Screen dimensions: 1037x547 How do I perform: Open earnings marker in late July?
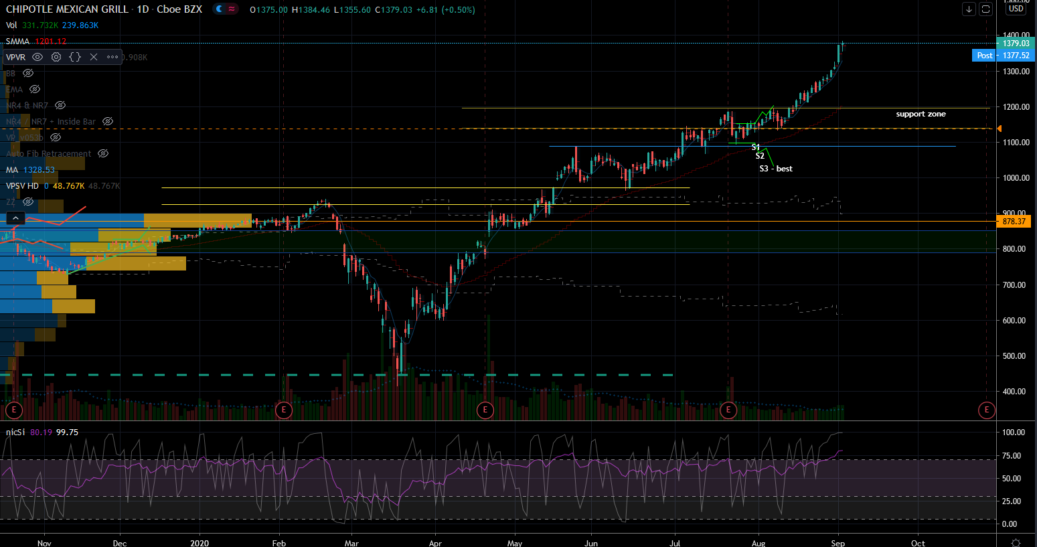tap(728, 410)
